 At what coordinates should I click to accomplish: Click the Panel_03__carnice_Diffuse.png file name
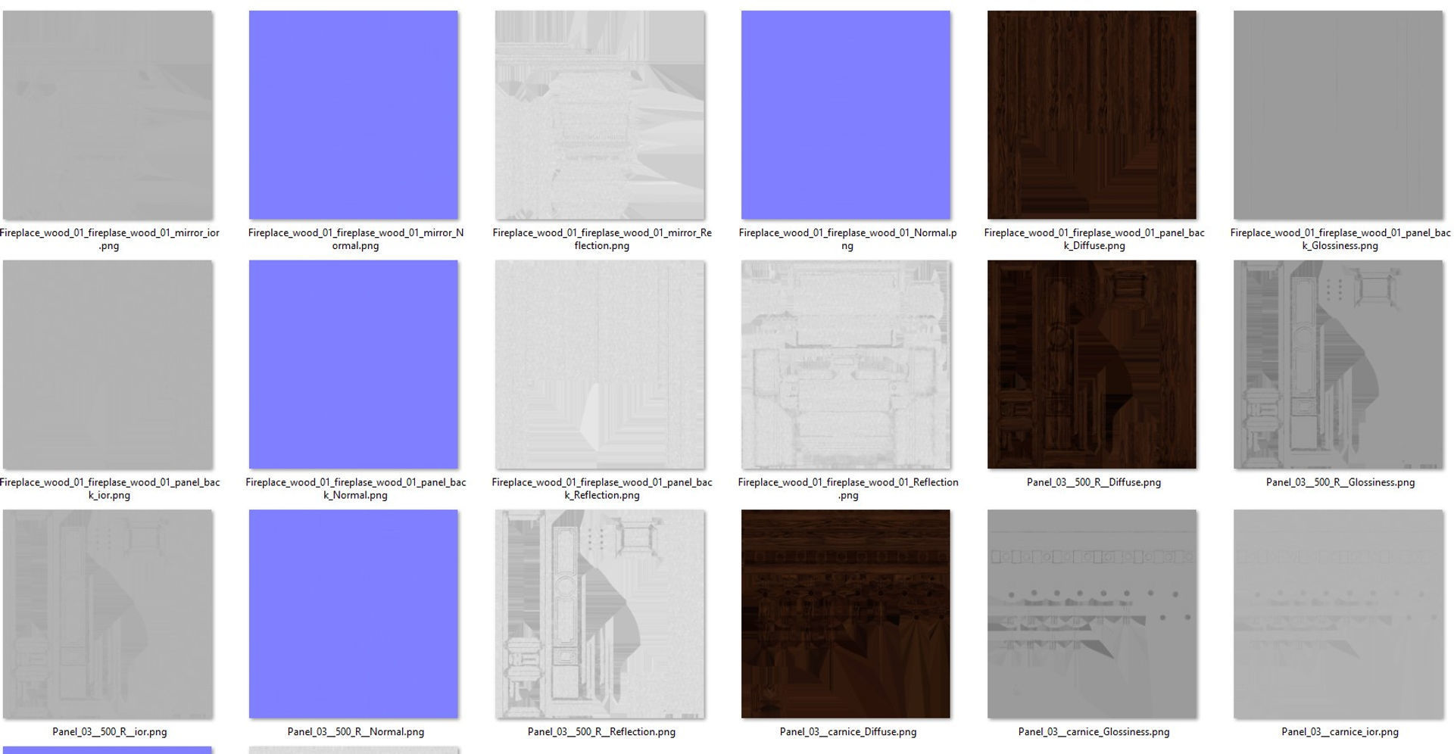pos(848,732)
